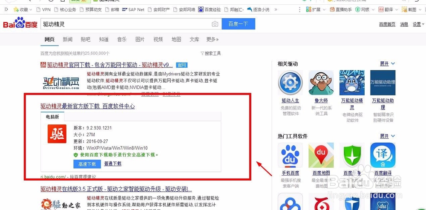
Task: Open the 百度地图 app icon
Action: (321, 155)
